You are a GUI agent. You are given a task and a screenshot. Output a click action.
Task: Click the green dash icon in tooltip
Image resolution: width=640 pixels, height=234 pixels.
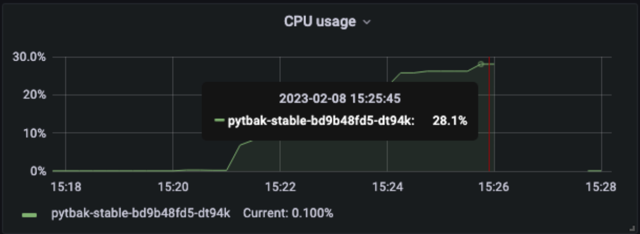[x=219, y=121]
